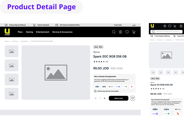The image size is (184, 116).
Task: Decrease quantity with the minus button
Action: pos(96,98)
